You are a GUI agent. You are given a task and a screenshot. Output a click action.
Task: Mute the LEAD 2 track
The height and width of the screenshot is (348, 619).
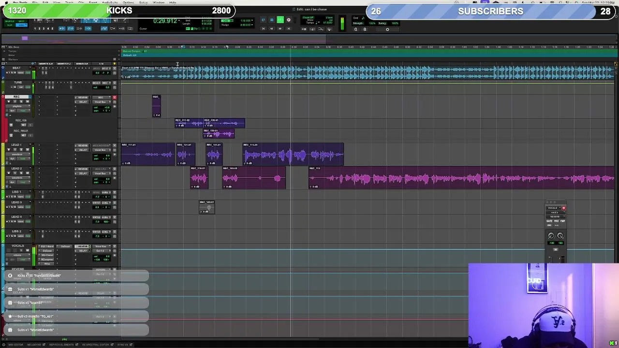(28, 173)
